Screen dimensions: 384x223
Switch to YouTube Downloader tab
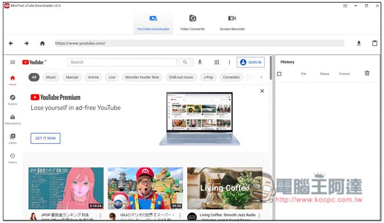tap(153, 23)
